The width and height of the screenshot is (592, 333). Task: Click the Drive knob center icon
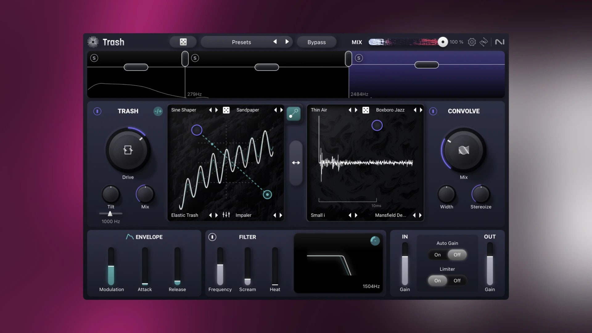(x=128, y=150)
